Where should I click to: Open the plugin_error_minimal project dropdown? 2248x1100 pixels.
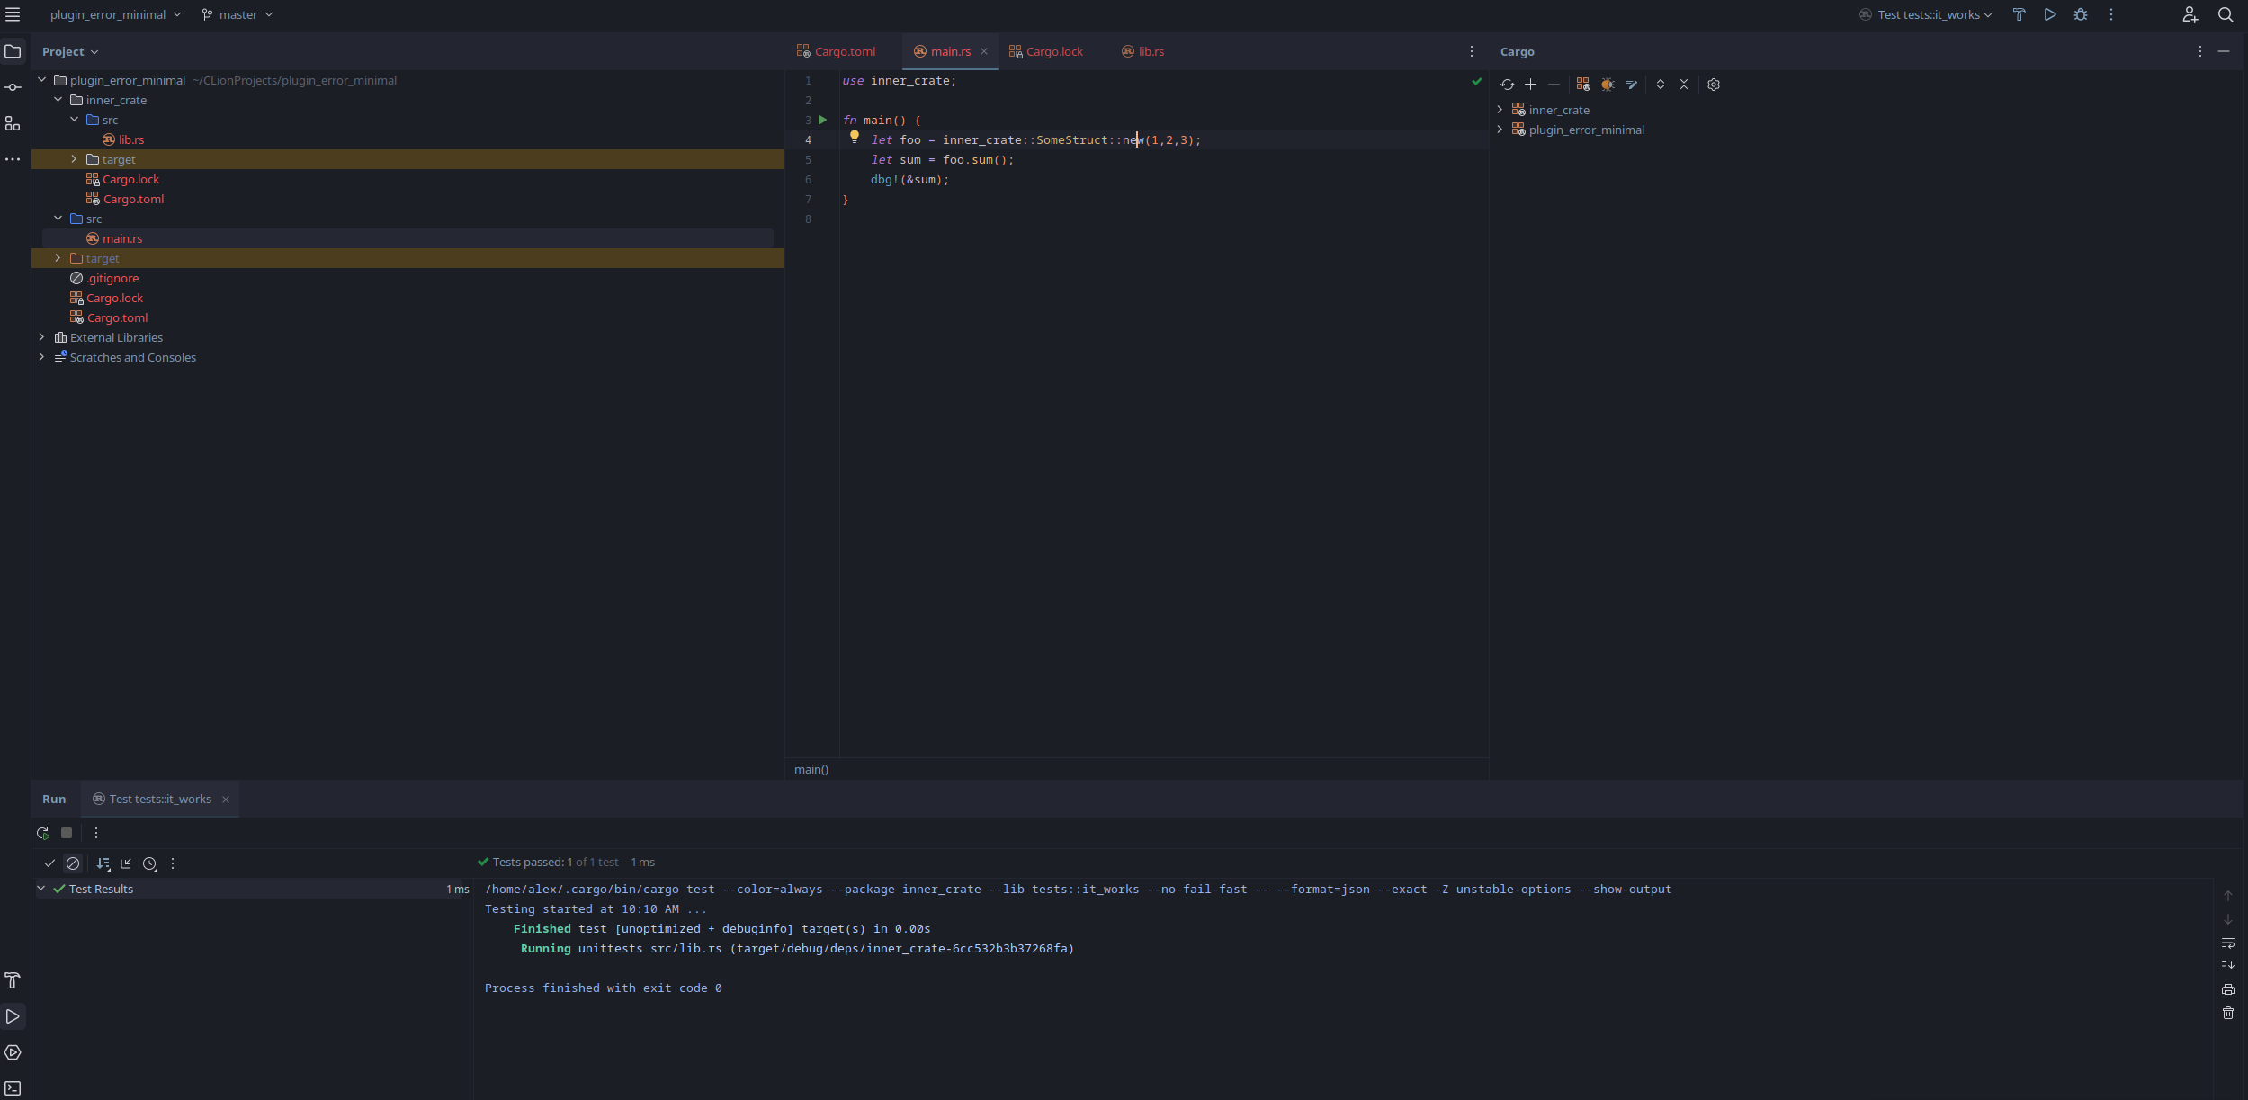[115, 14]
